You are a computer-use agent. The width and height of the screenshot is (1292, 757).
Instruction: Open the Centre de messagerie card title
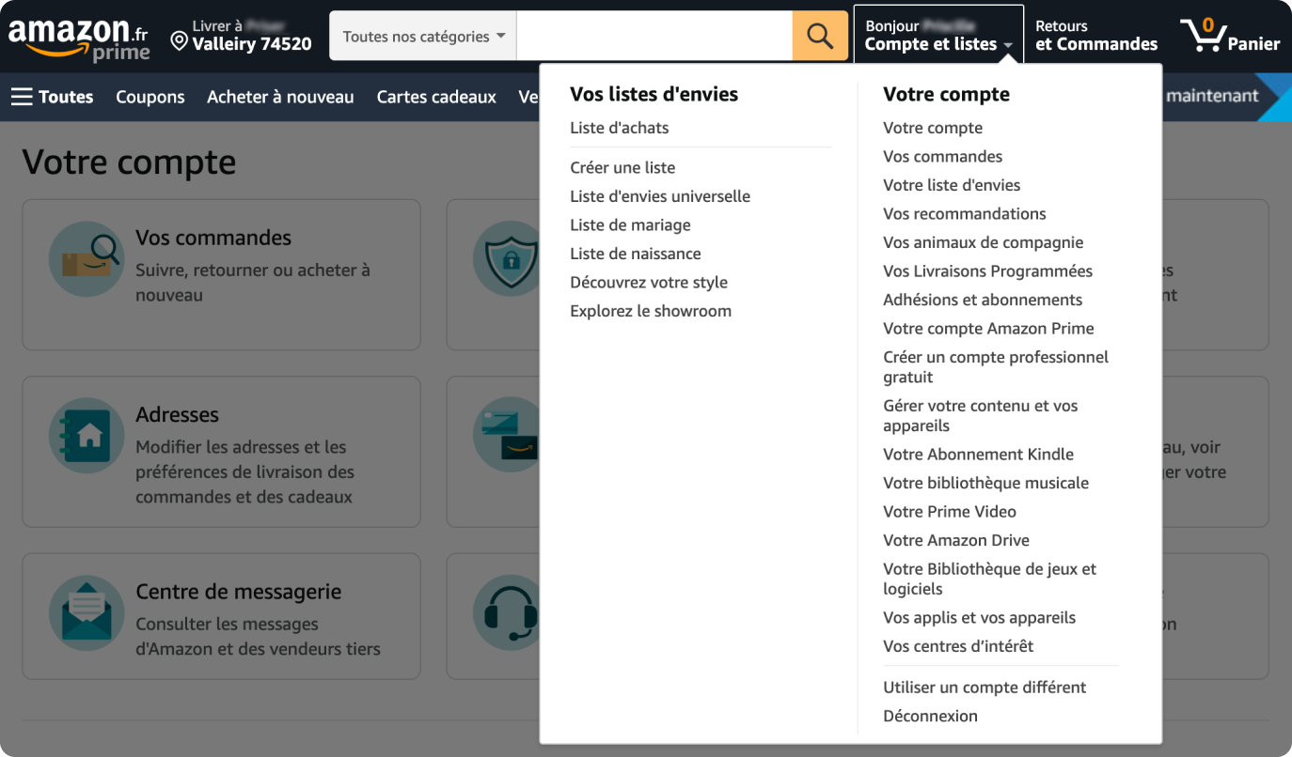239,592
